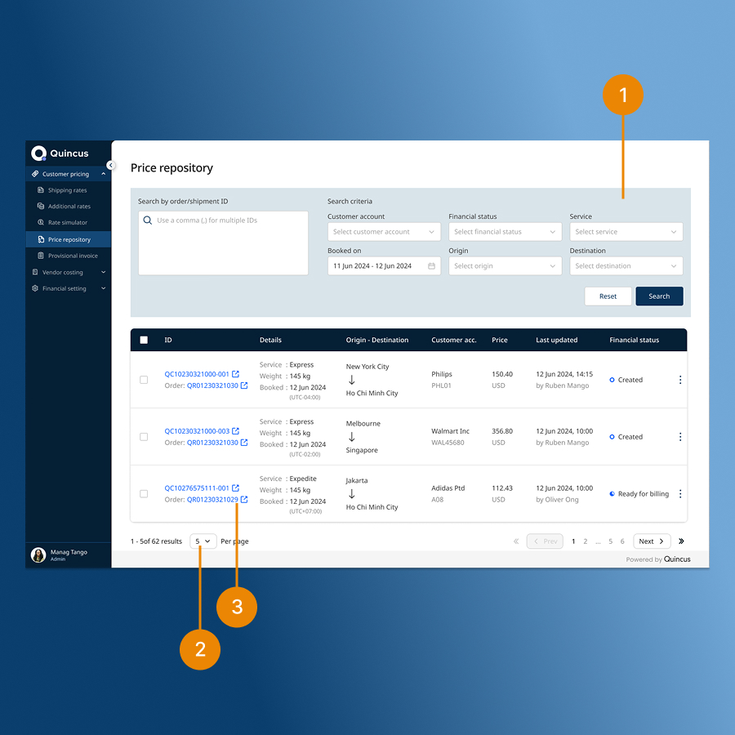Open Rate simulator menu item

tap(67, 222)
